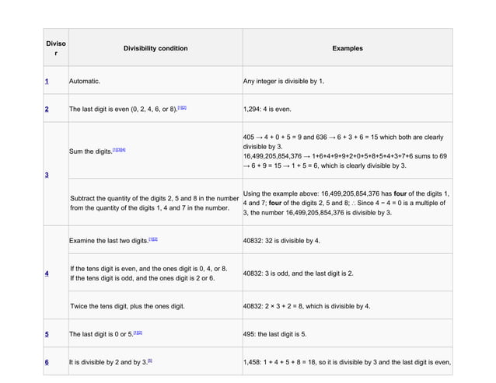
Task: Open the footnote after "divisible by 2 and by 3"
Action: [149, 360]
